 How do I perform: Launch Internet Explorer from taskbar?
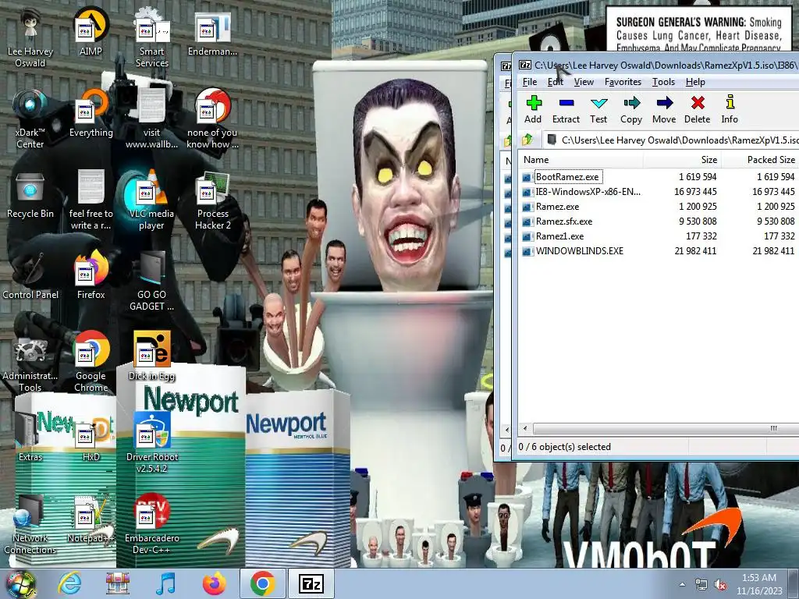[x=69, y=583]
